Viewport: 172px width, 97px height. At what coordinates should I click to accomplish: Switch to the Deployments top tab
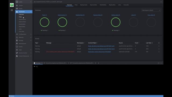(x=84, y=5)
